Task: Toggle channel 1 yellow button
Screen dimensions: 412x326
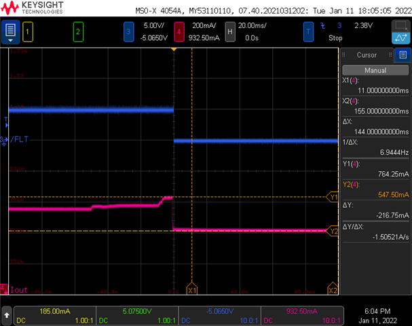Action: click(x=28, y=32)
